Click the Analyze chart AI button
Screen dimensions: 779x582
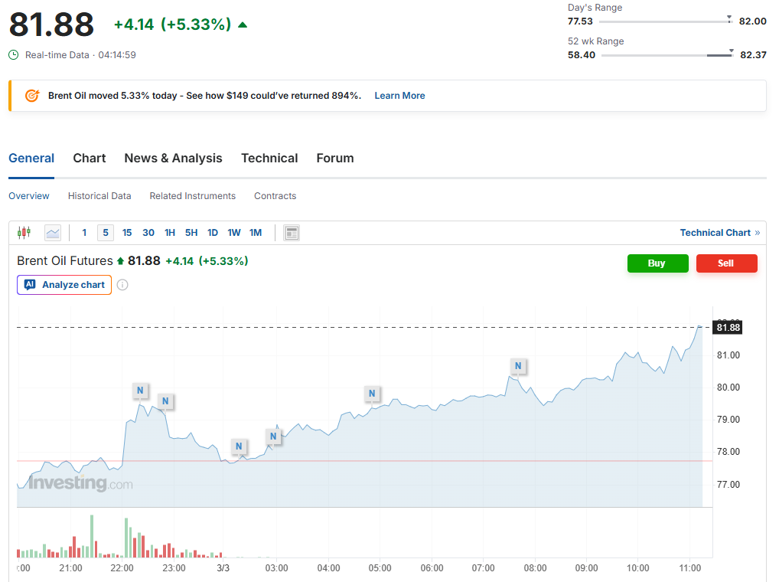pos(64,285)
